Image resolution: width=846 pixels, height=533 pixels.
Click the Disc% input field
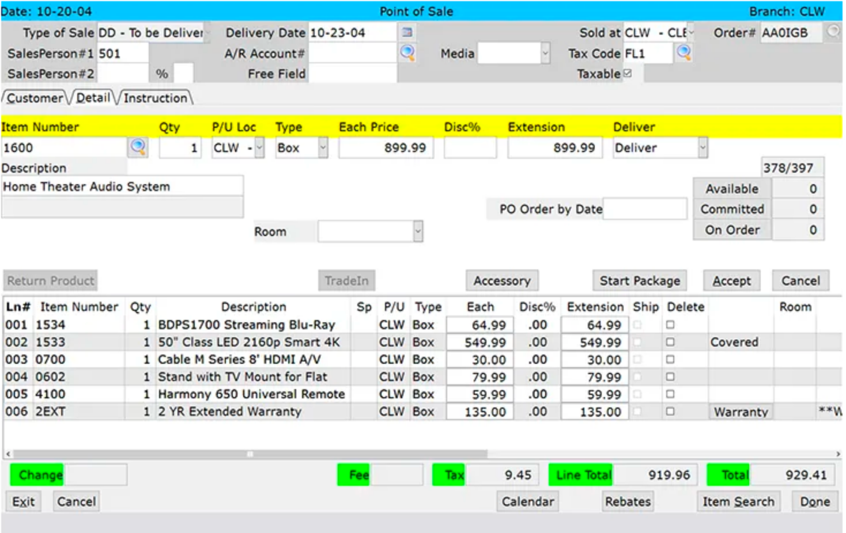point(470,148)
